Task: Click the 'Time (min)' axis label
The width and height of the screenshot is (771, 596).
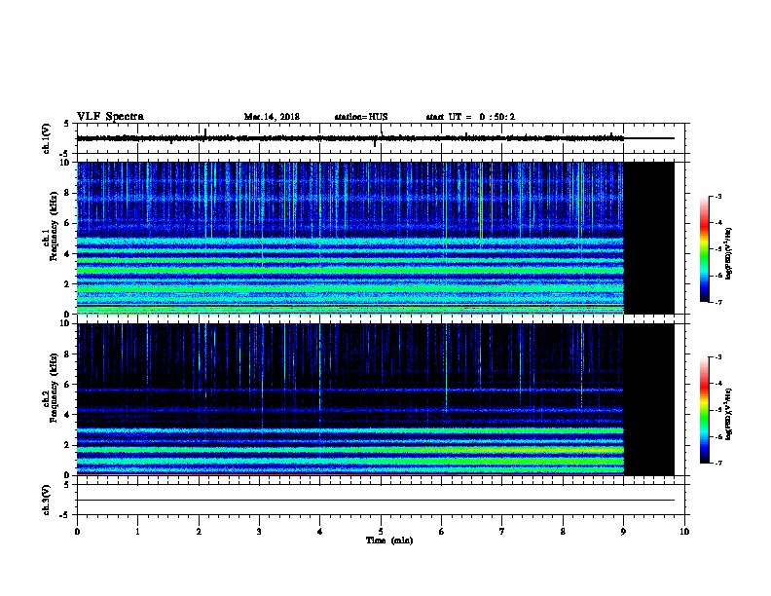Action: [x=389, y=540]
